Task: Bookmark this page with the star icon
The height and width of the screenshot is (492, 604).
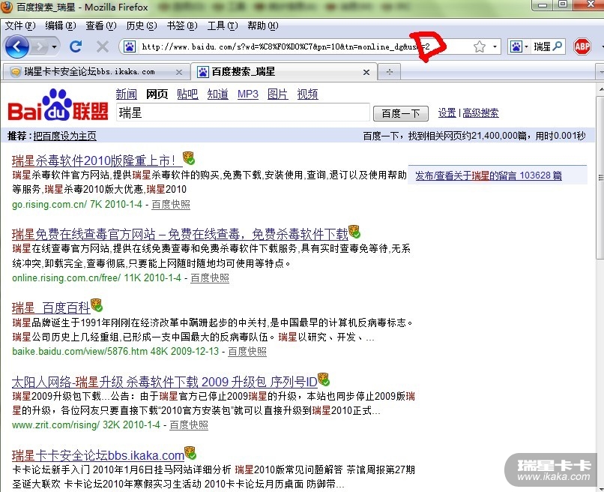Action: pos(479,47)
